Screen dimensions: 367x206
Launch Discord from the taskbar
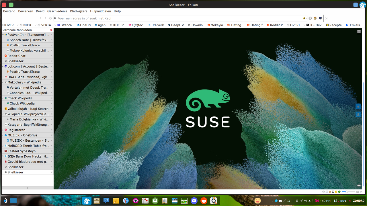point(194,201)
